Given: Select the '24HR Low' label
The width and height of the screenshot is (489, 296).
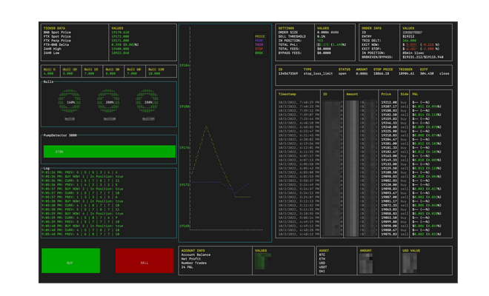Looking at the screenshot, I should pos(51,53).
